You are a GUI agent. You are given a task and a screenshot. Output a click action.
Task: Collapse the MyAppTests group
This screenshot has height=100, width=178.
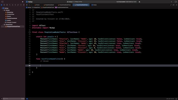[3, 24]
